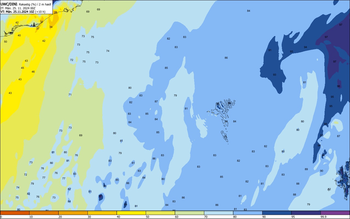Click the map value 89
The image size is (350, 219).
point(306,169)
